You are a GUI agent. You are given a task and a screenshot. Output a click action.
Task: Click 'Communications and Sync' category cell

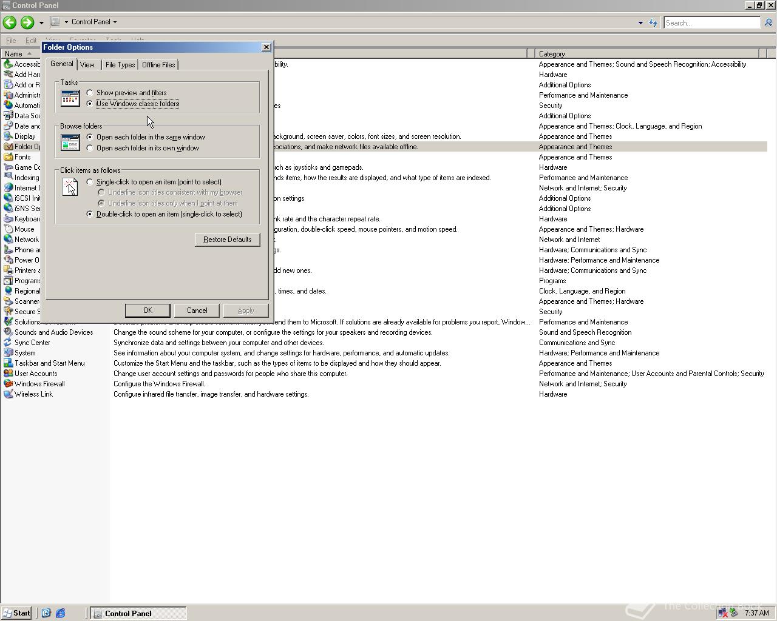(x=577, y=343)
